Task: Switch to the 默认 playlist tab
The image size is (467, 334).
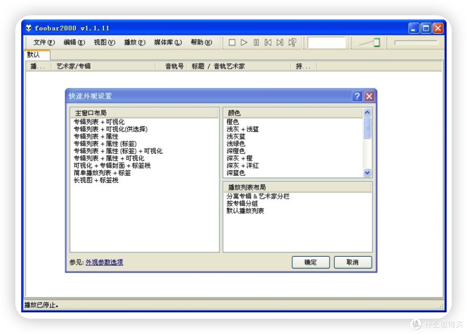Action: click(37, 55)
